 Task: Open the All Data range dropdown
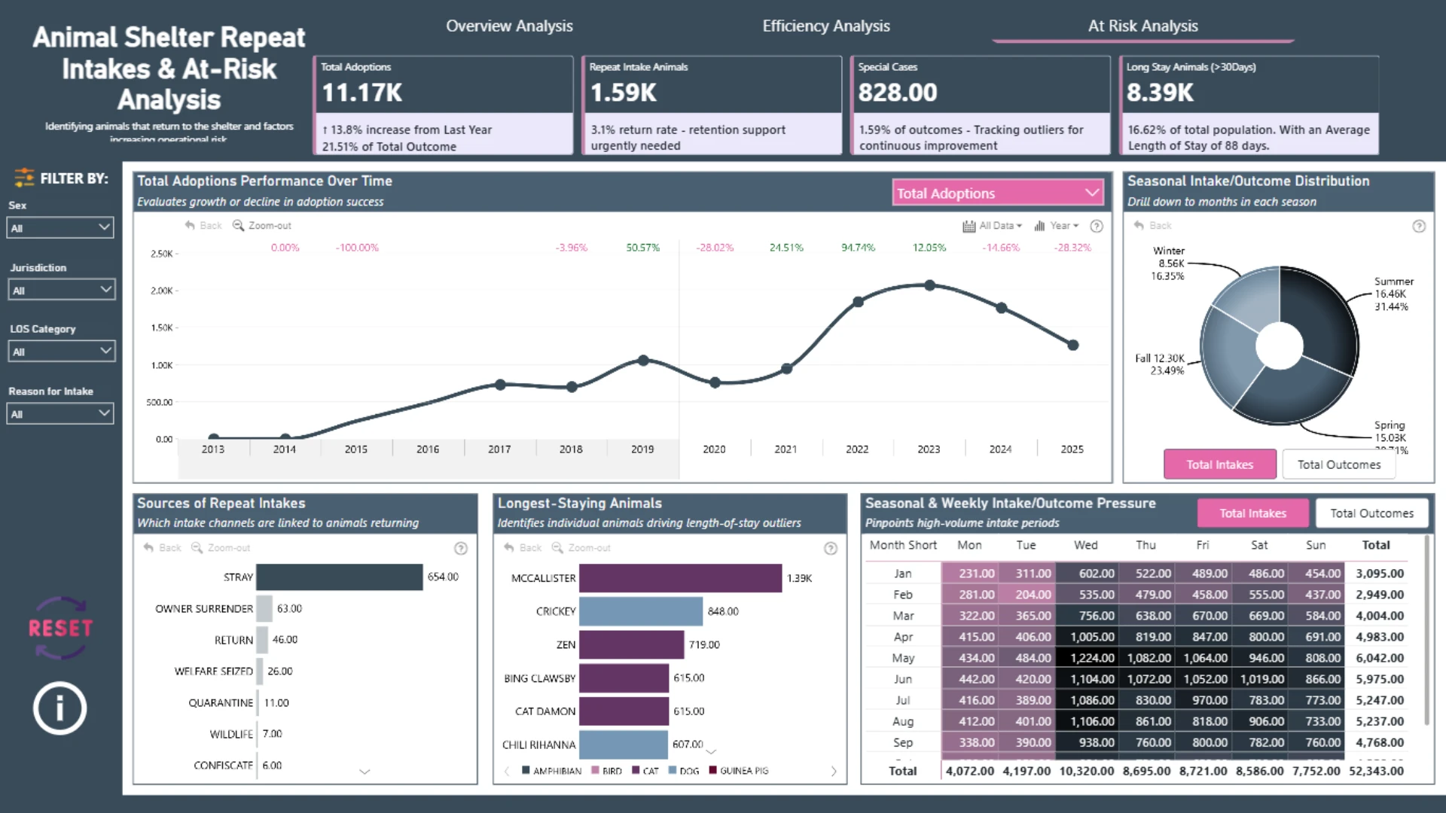[993, 226]
